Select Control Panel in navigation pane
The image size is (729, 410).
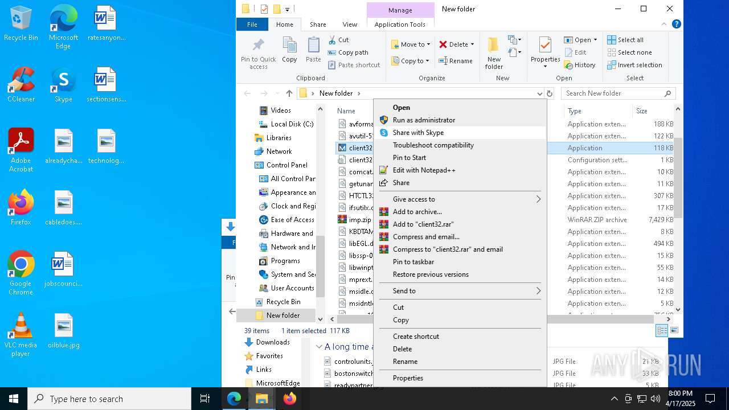point(286,165)
